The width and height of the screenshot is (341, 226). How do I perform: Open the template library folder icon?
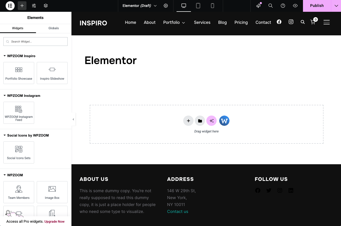point(200,121)
